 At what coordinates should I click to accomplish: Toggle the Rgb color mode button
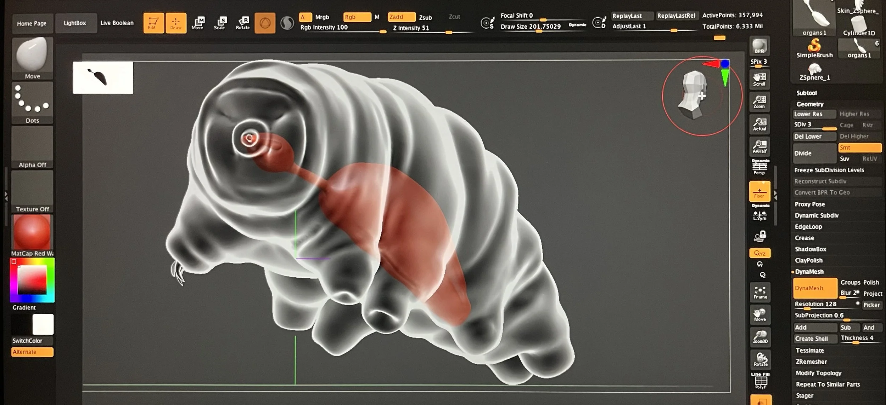(357, 17)
